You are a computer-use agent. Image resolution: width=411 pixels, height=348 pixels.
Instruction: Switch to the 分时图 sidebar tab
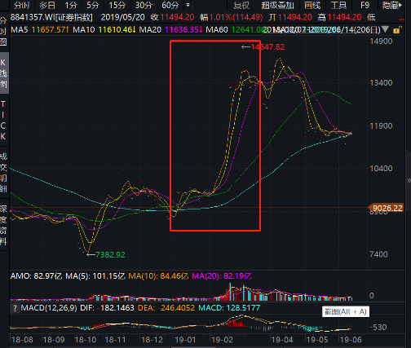(3, 31)
